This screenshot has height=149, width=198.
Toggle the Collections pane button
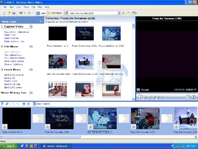click(x=54, y=13)
